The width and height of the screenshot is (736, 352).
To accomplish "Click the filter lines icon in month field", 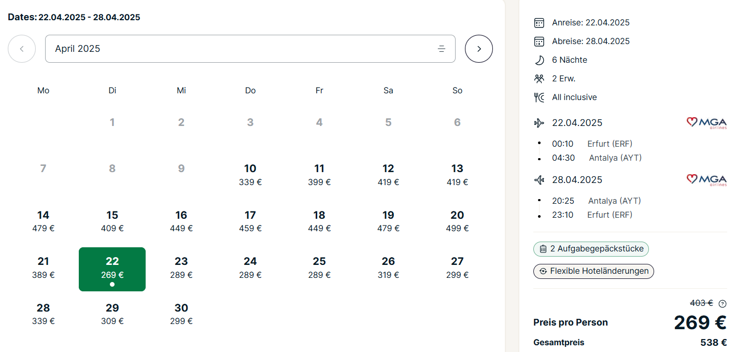I will point(442,49).
